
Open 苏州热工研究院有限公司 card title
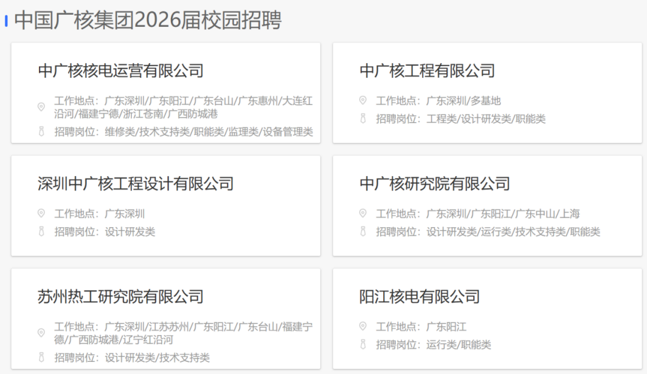(x=120, y=296)
